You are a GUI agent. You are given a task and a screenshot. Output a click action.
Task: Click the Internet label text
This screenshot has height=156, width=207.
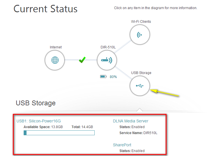56,47
